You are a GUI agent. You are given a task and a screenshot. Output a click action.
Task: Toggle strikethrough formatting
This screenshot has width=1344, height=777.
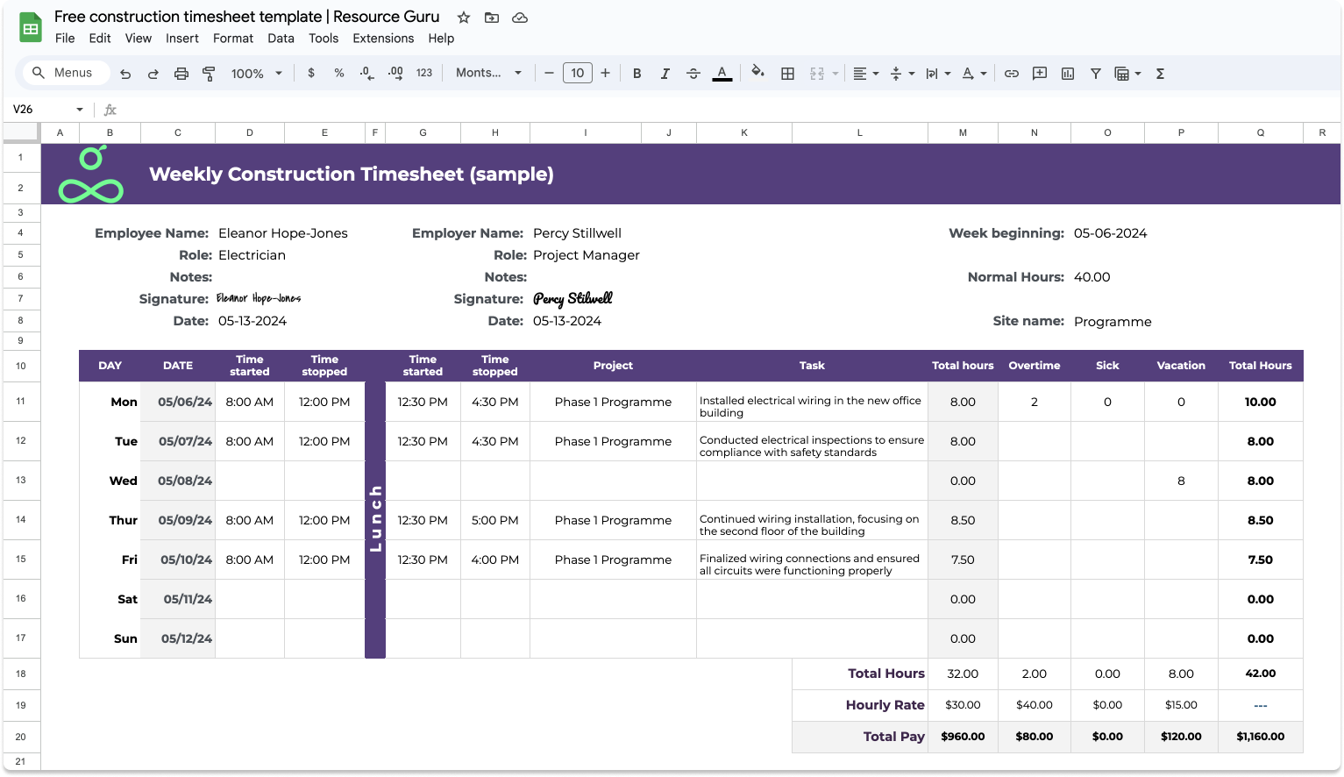tap(693, 74)
